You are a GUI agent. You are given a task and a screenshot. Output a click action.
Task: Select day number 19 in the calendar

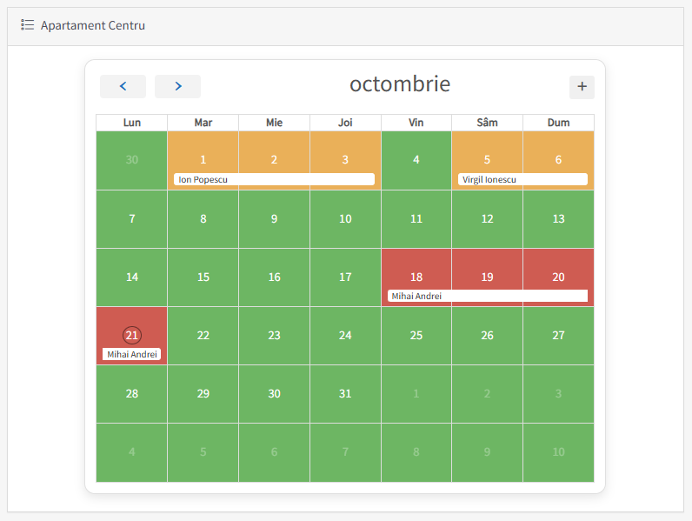[487, 277]
